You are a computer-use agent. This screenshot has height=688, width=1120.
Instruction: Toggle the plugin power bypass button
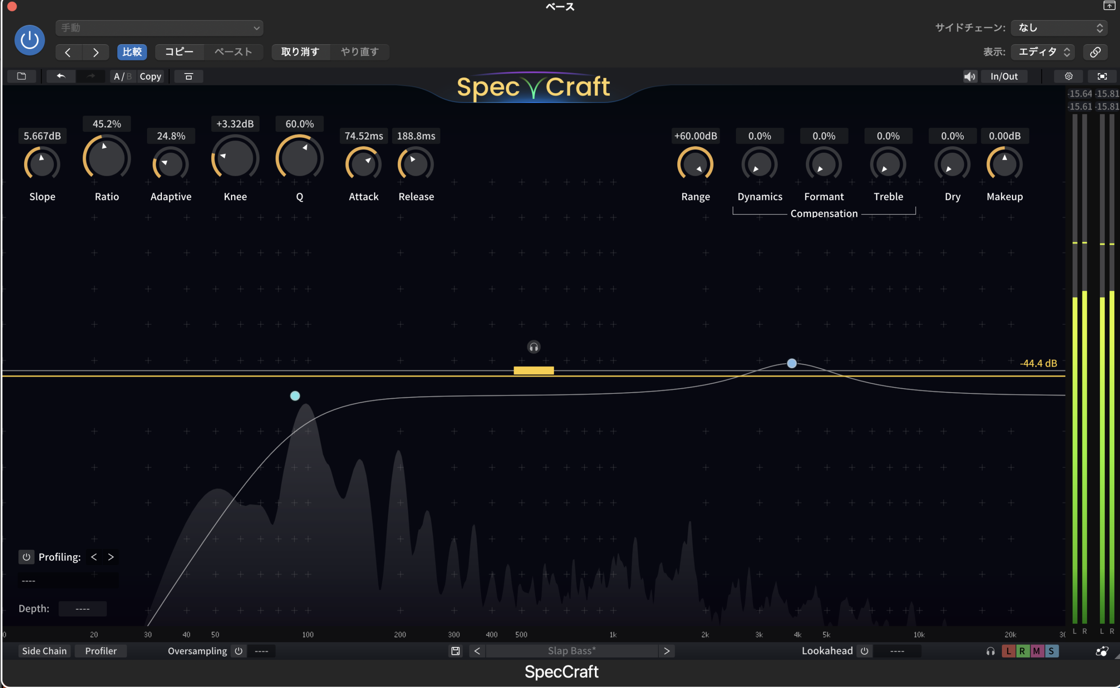pyautogui.click(x=30, y=40)
